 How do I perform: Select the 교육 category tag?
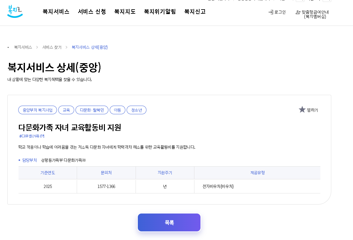tap(66, 110)
